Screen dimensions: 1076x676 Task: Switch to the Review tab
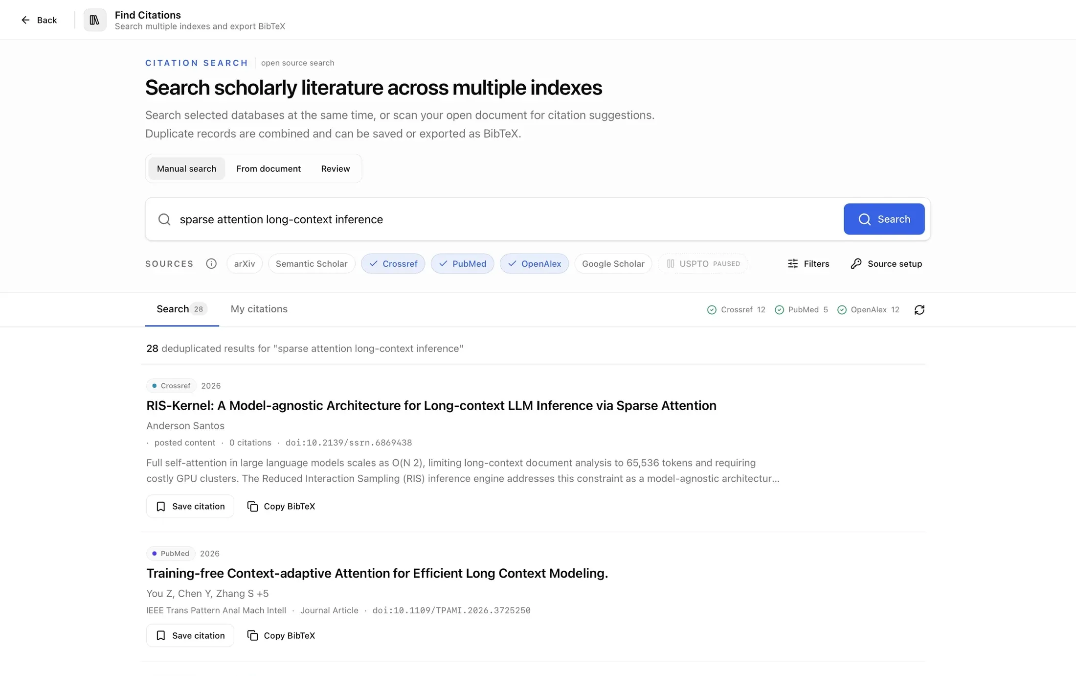336,169
